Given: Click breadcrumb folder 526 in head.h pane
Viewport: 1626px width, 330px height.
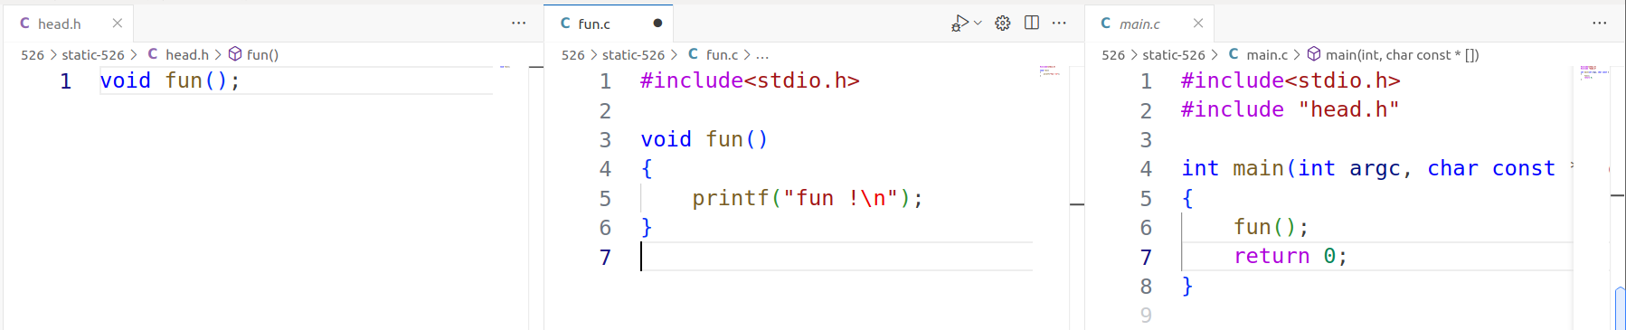Looking at the screenshot, I should pos(33,55).
